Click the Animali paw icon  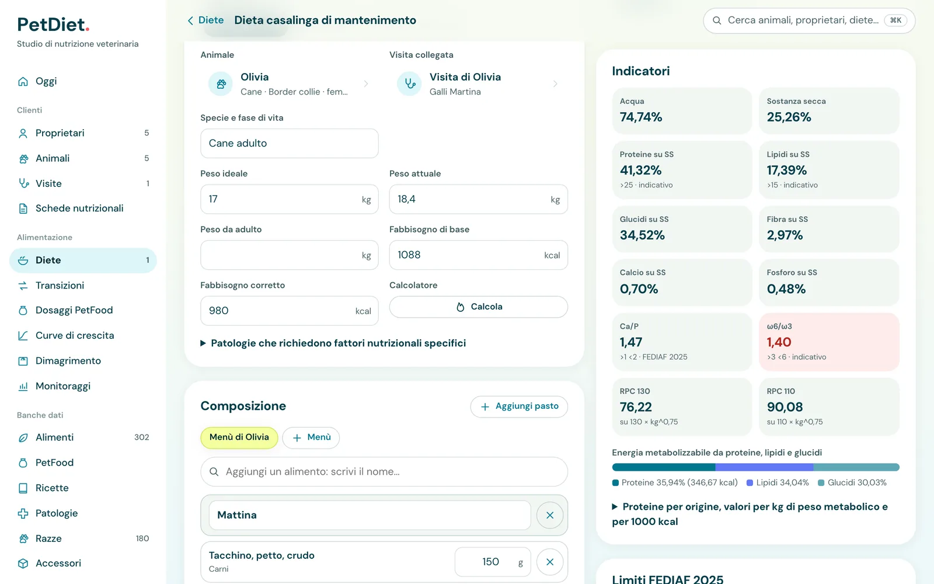(x=23, y=158)
